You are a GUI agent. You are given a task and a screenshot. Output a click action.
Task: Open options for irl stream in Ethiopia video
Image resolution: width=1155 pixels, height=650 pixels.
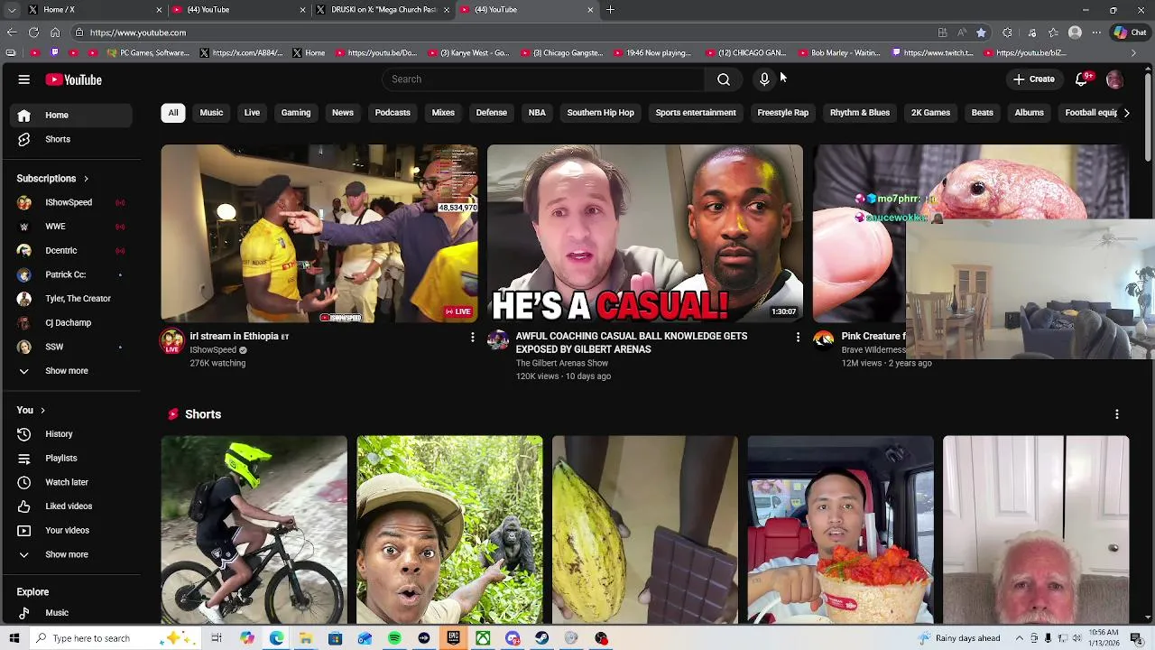[472, 337]
